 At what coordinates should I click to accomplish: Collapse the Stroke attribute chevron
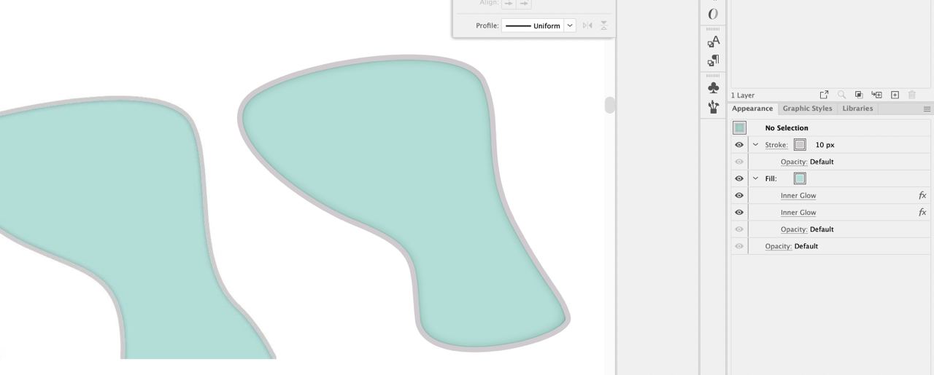click(755, 145)
